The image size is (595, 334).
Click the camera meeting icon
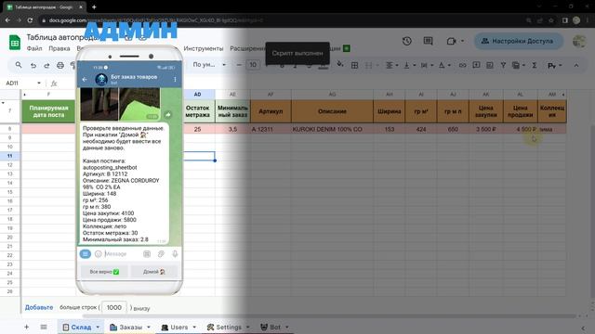(x=451, y=41)
